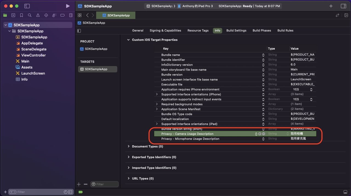Toggle the navigator sidebar visibility
The image size is (351, 196).
(x=27, y=6)
